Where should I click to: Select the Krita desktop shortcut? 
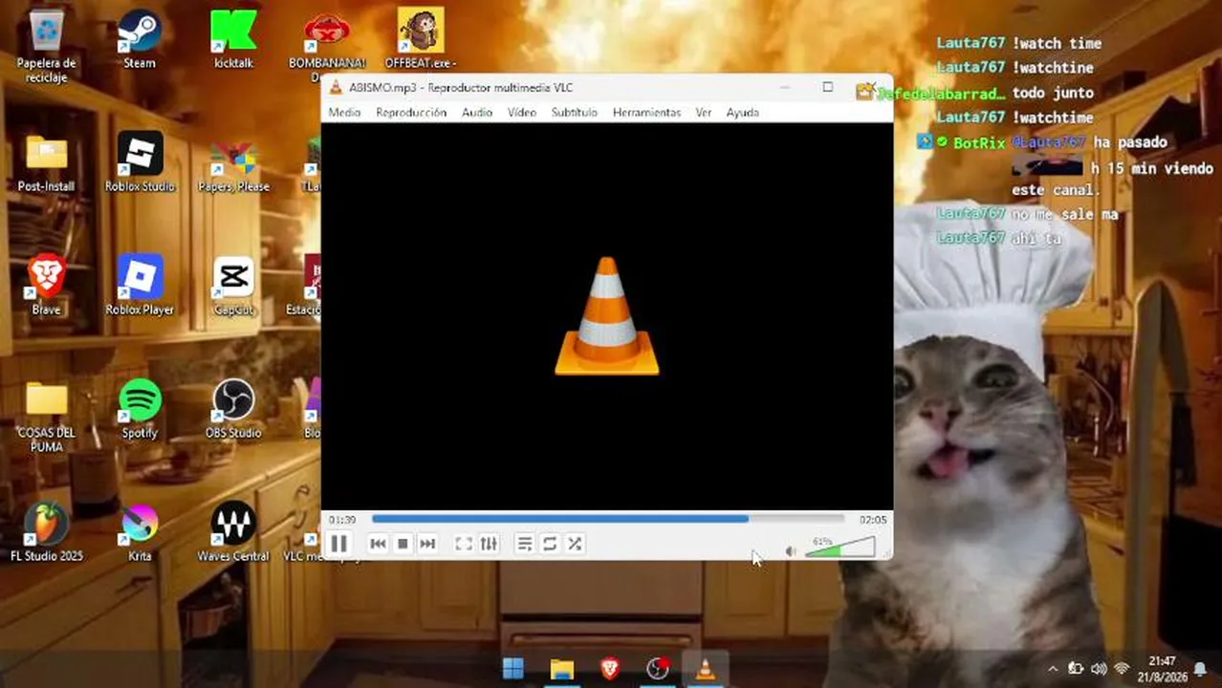coord(140,532)
